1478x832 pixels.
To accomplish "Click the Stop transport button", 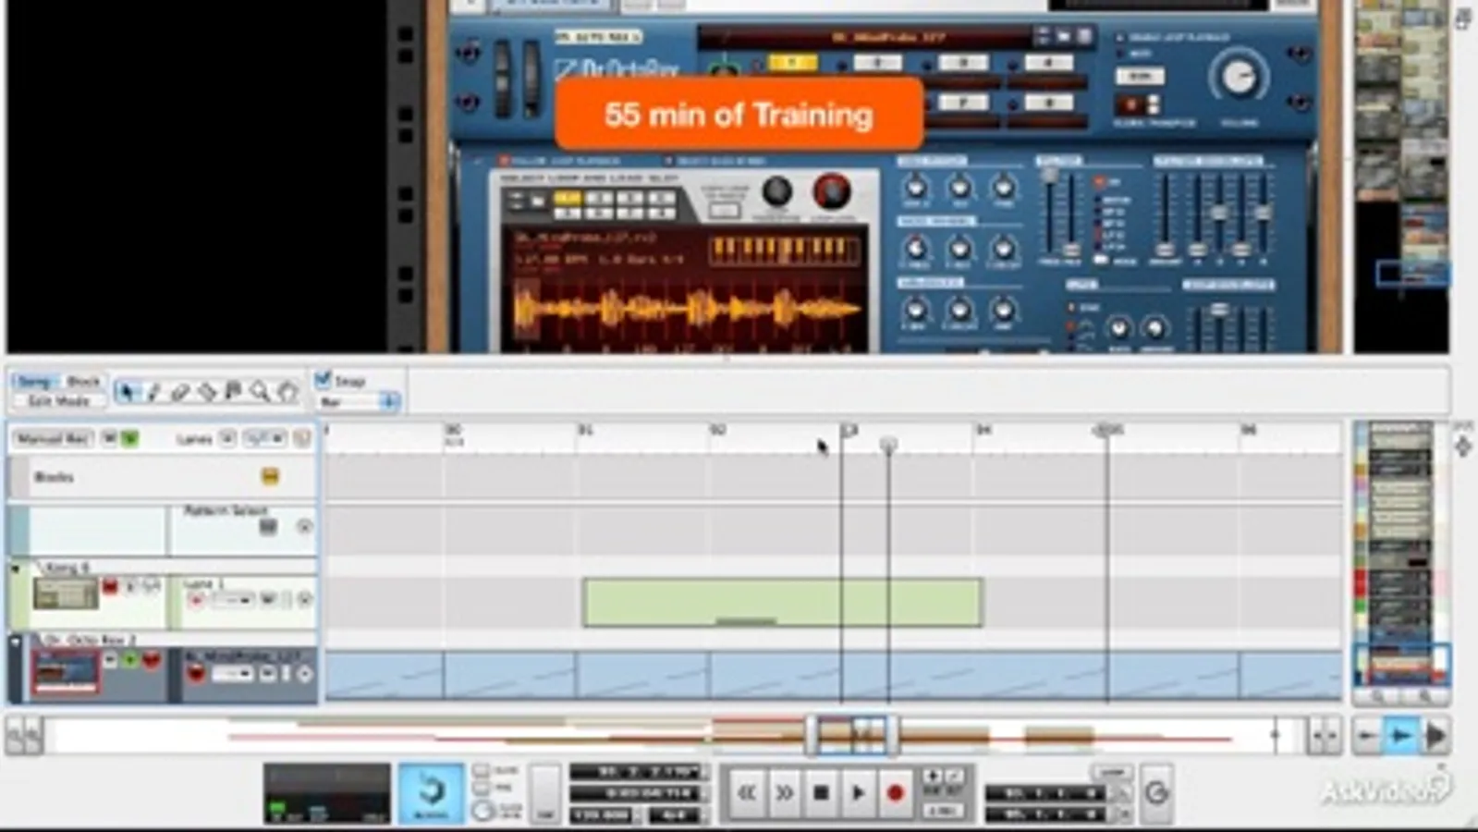I will 821,793.
